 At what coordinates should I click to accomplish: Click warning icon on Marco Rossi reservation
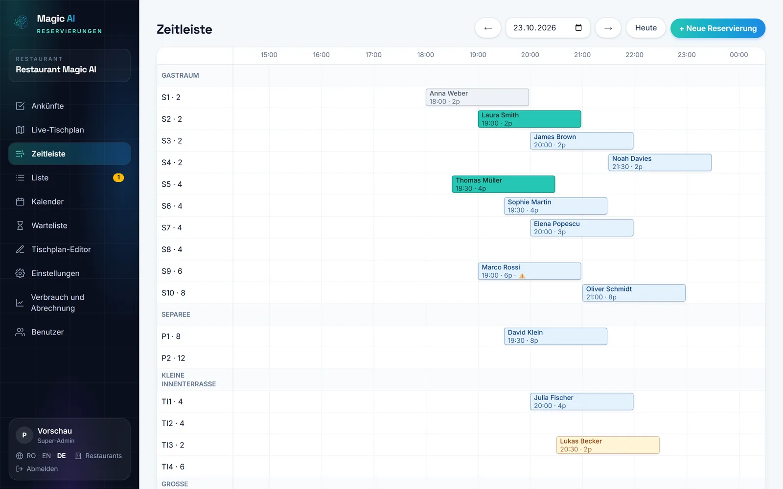coord(522,276)
